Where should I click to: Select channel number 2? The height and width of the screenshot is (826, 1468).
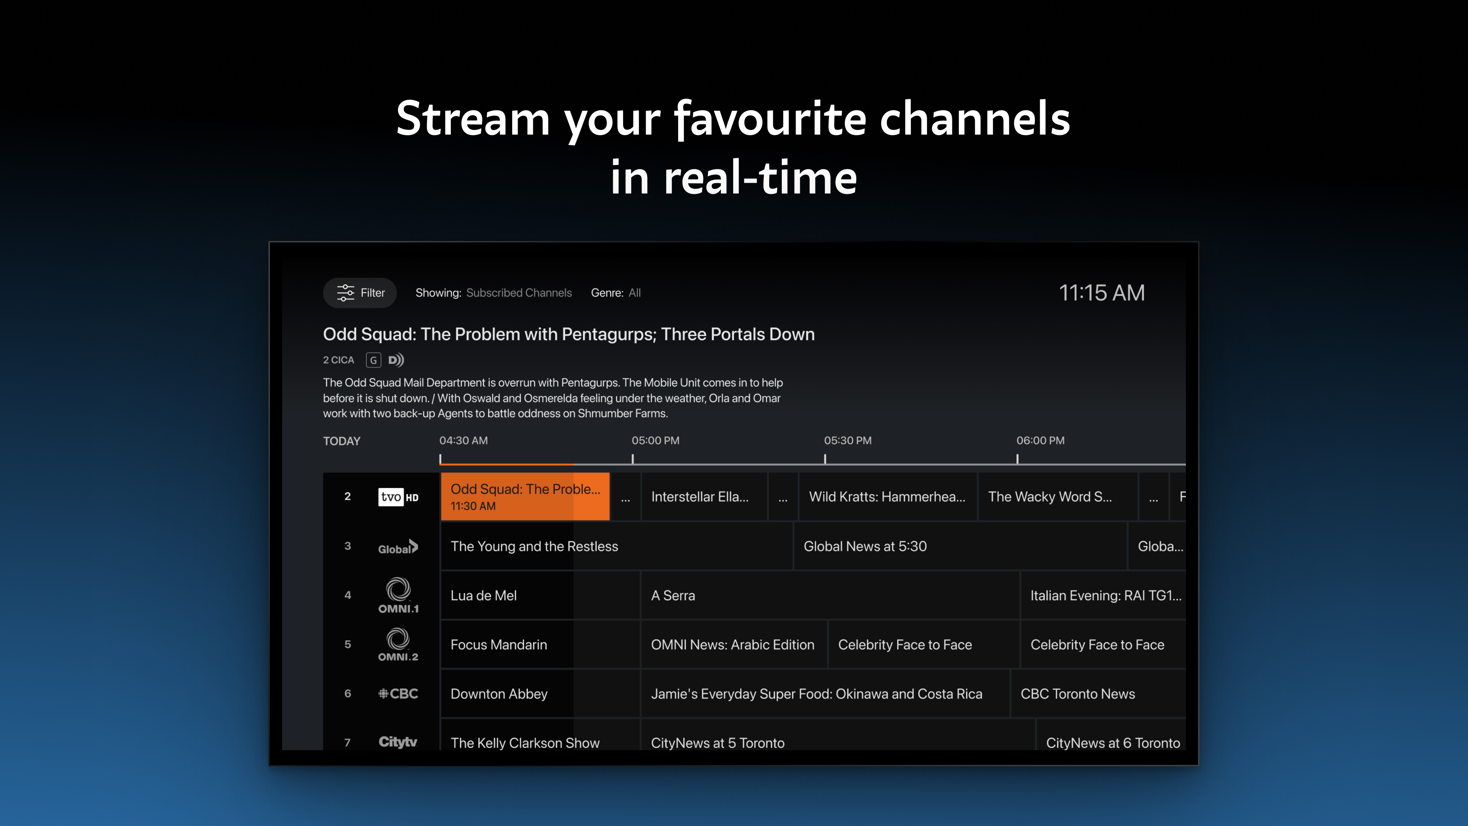pos(348,496)
